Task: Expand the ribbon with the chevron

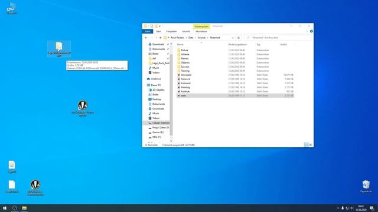Action: 307,31
